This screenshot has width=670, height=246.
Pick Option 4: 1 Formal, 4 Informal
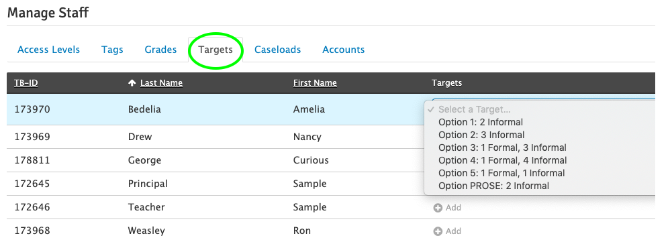pos(503,160)
